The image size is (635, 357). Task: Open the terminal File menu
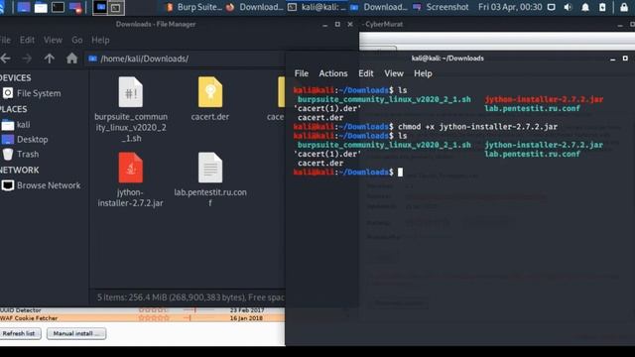302,73
